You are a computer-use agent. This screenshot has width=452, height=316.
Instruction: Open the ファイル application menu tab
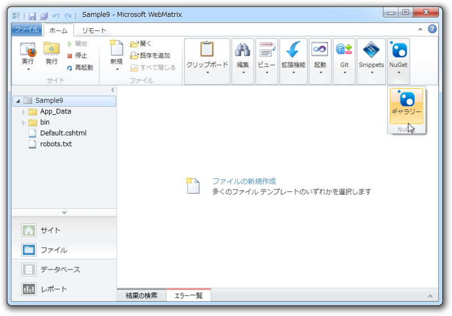pyautogui.click(x=27, y=30)
